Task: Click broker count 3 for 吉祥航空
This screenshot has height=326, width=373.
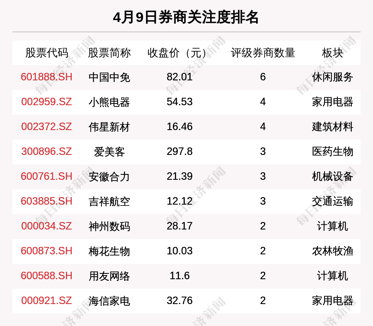Action: pyautogui.click(x=263, y=201)
